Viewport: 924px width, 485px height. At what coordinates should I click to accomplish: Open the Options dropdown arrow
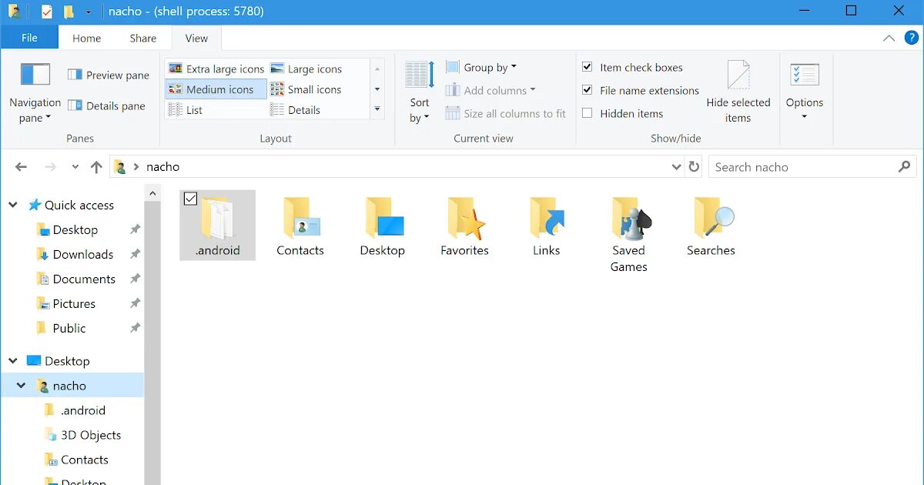(x=805, y=117)
